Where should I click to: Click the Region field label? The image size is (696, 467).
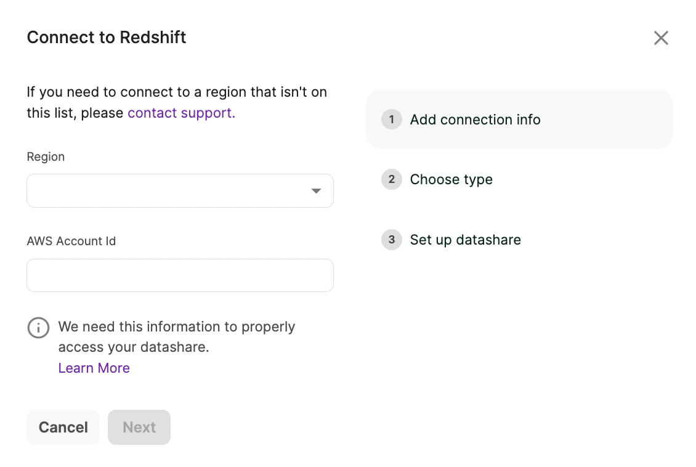click(46, 156)
